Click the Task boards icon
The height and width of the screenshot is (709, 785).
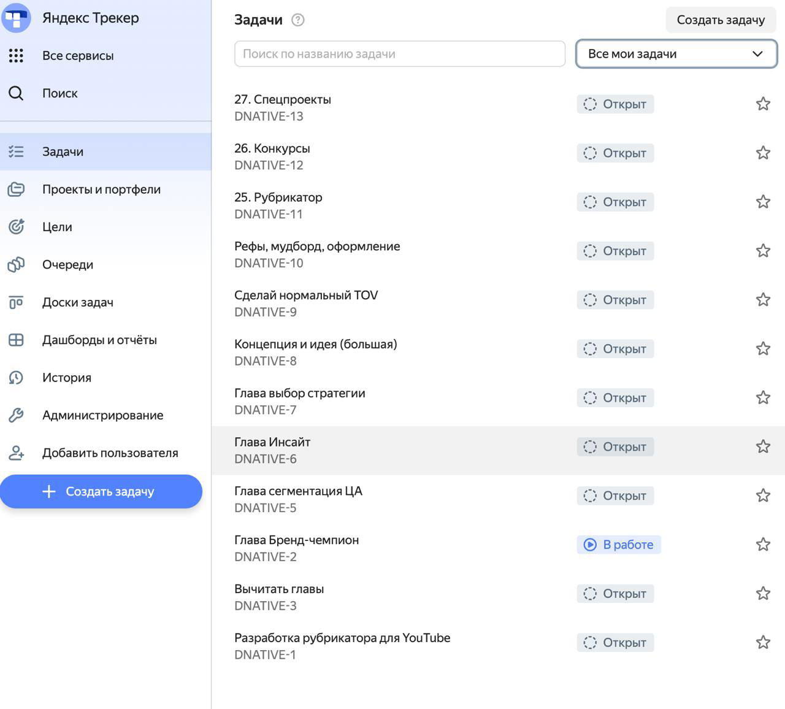(x=16, y=302)
